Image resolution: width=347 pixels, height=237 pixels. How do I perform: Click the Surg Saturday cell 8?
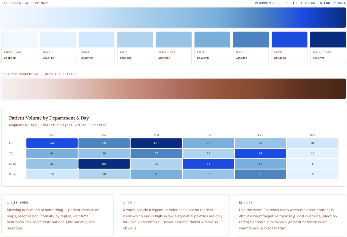313,164
